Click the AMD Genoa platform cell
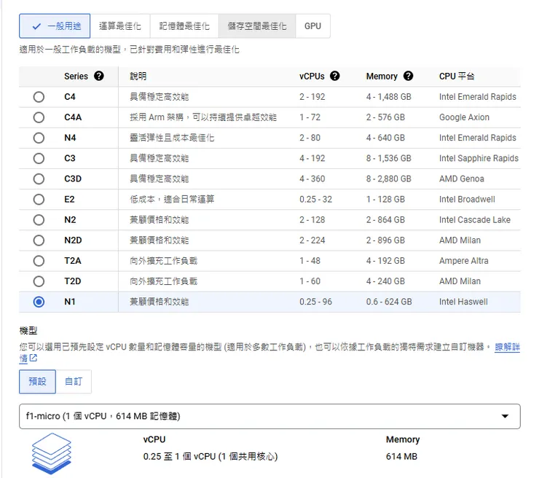 (x=461, y=179)
